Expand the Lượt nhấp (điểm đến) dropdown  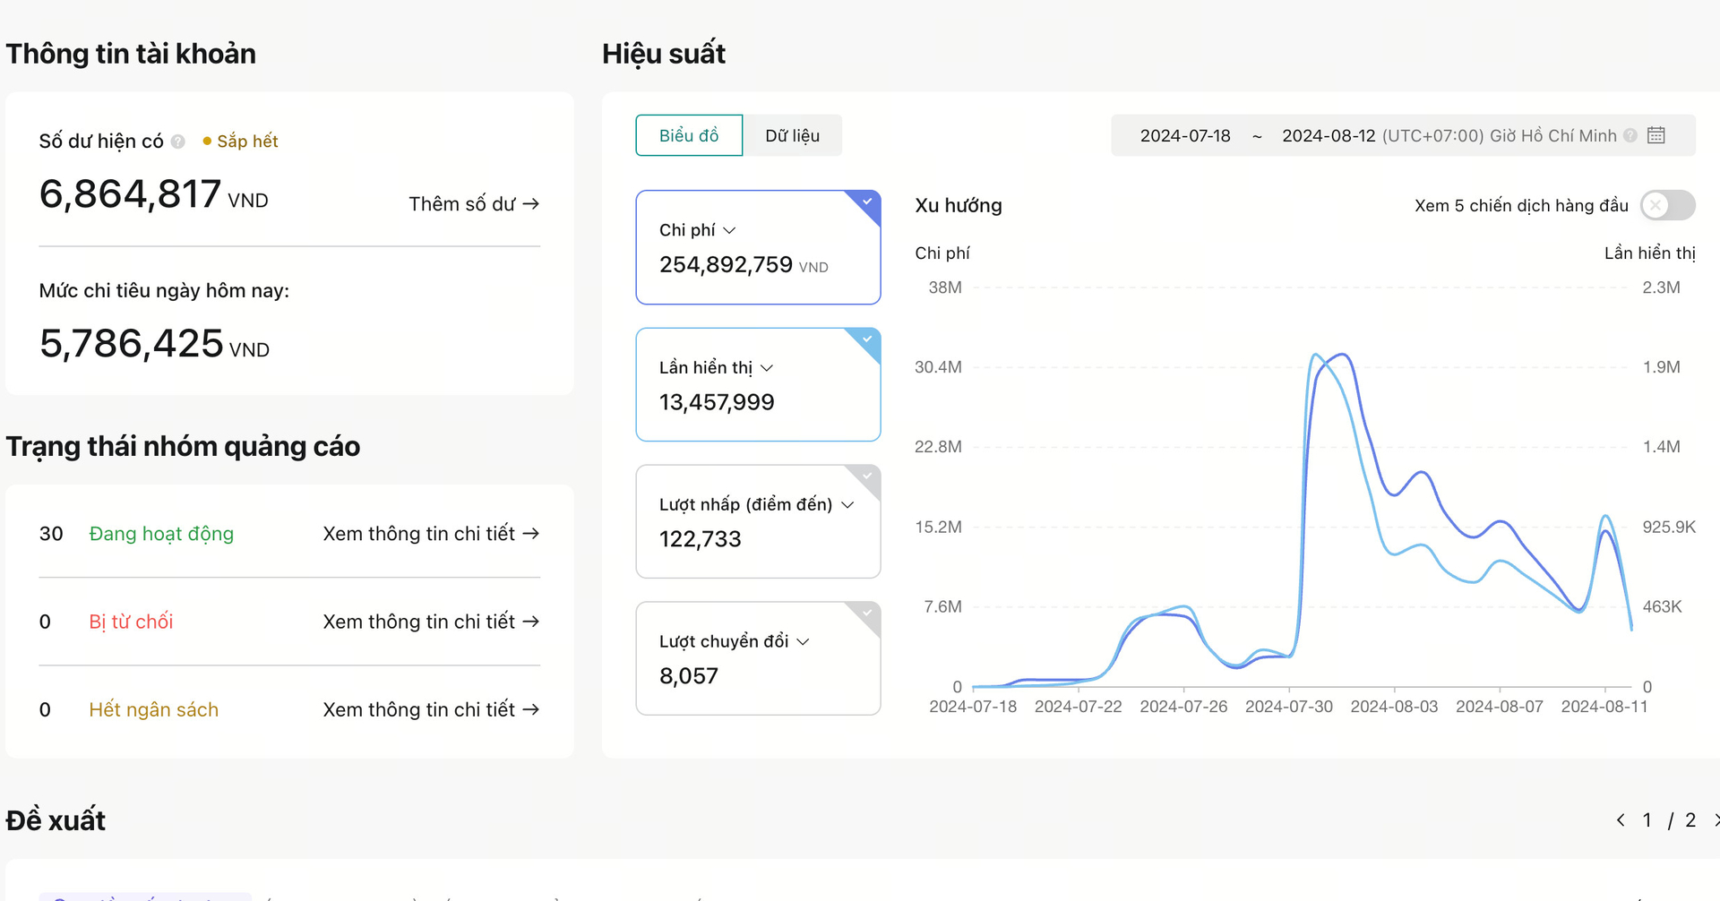click(x=847, y=505)
